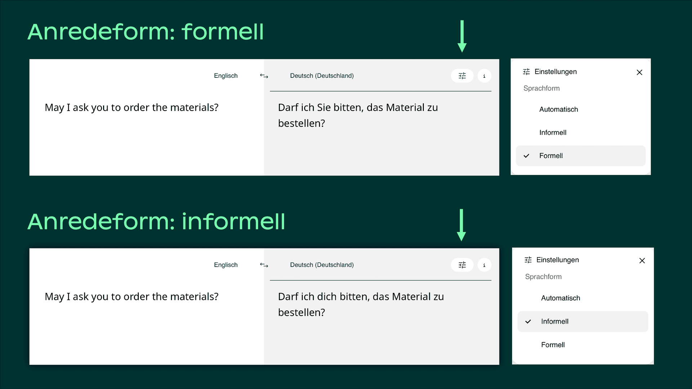
Task: Open the sliders settings icon in lower translator
Action: [x=462, y=265]
